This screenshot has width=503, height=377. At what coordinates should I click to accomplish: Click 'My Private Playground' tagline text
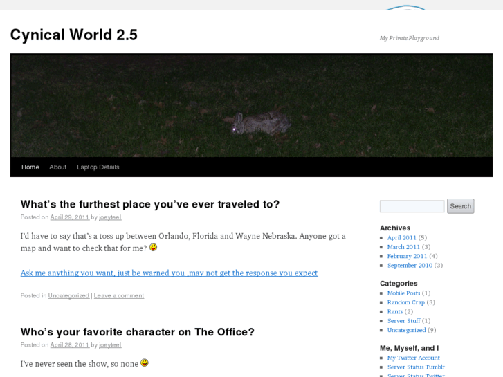coord(410,38)
